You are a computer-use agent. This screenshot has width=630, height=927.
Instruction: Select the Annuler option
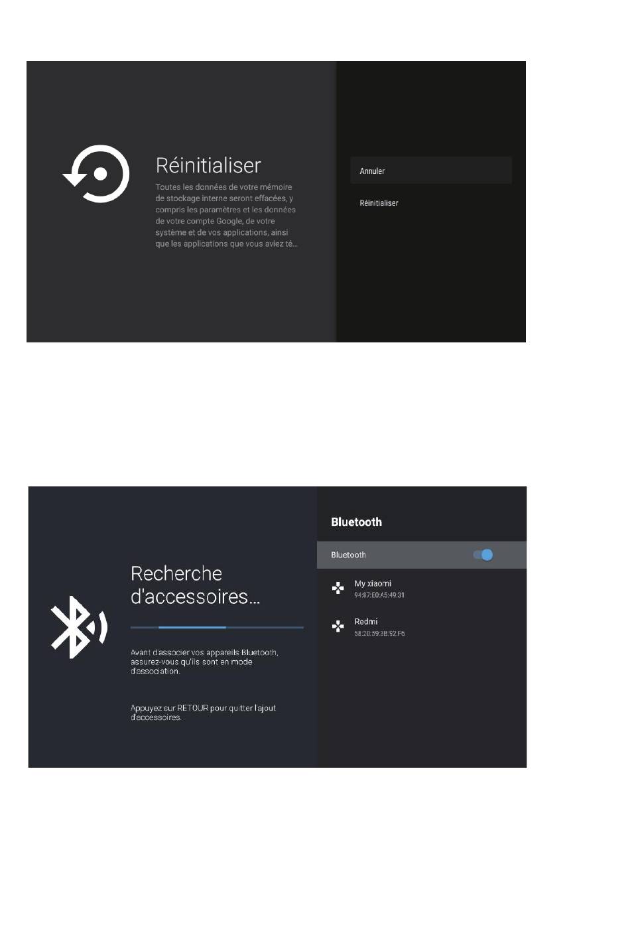click(x=431, y=171)
